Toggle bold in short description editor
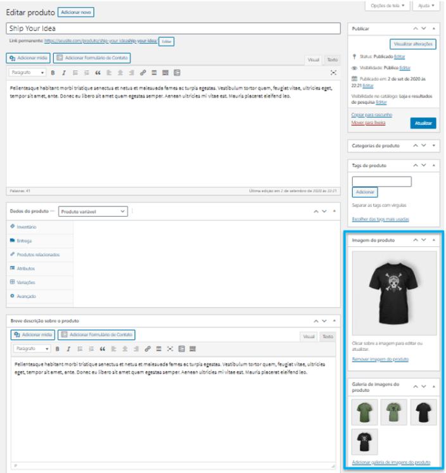 tap(58, 349)
